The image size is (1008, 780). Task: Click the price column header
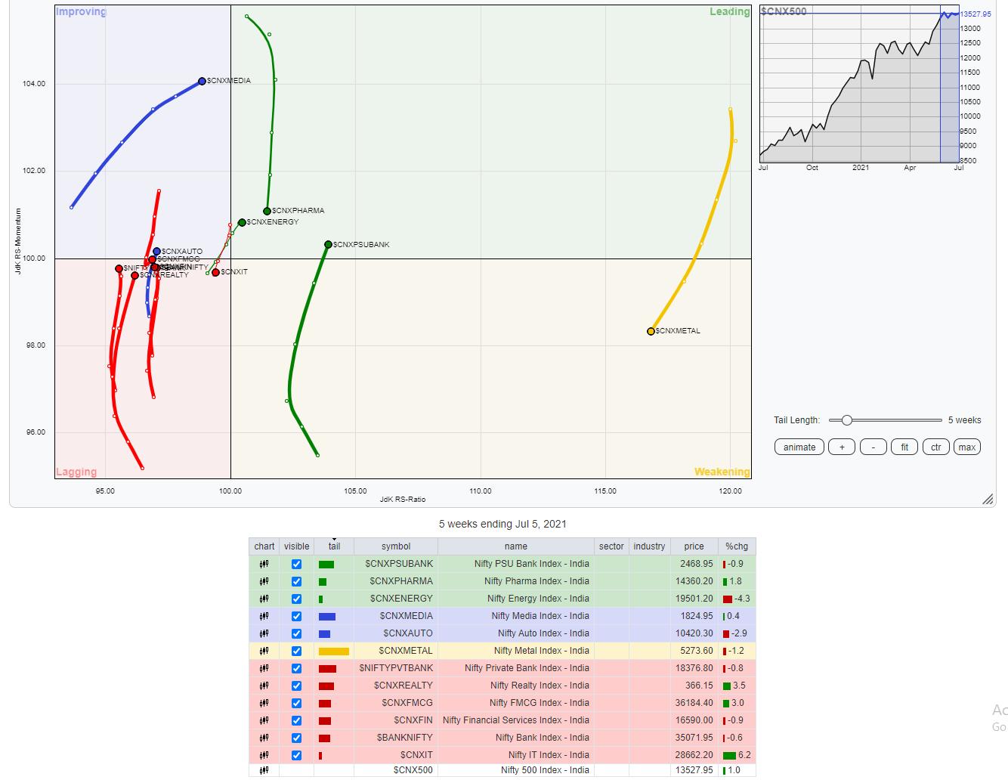[694, 546]
